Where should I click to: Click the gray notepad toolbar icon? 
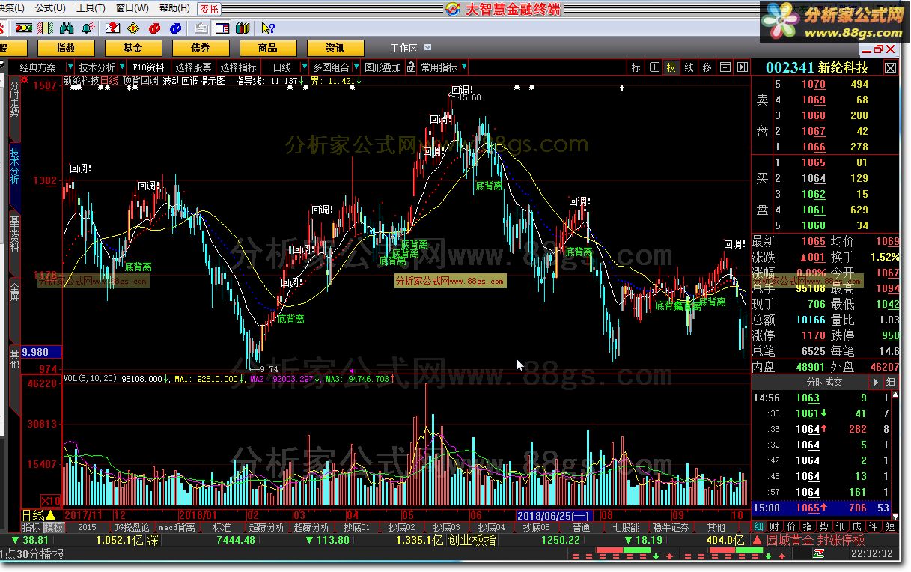click(x=201, y=28)
